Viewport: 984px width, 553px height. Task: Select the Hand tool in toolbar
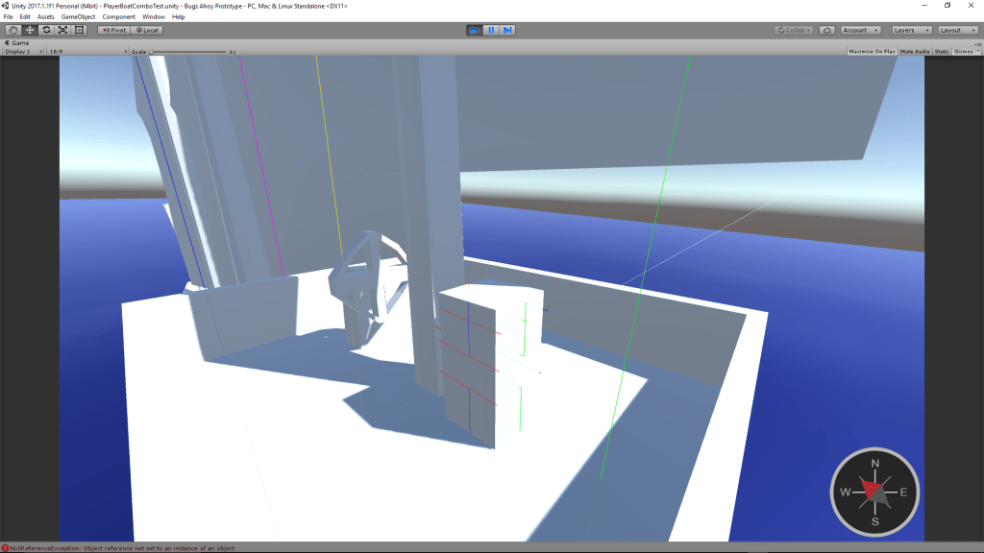pos(13,30)
